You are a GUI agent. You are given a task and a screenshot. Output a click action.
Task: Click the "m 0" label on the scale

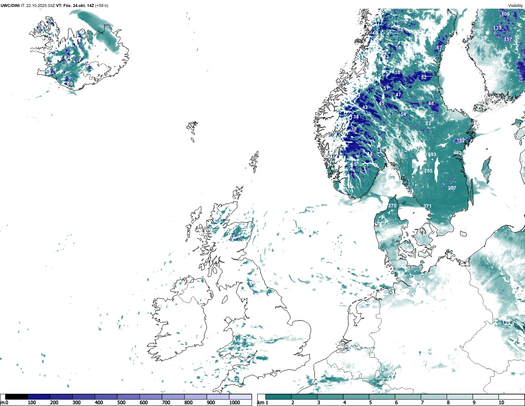coord(4,403)
